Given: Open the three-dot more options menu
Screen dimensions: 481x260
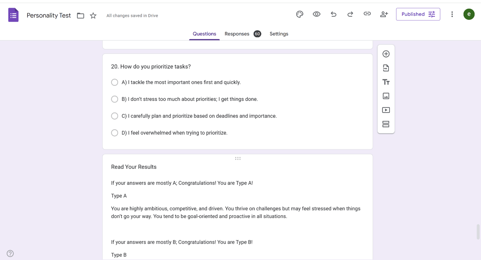Looking at the screenshot, I should [452, 14].
